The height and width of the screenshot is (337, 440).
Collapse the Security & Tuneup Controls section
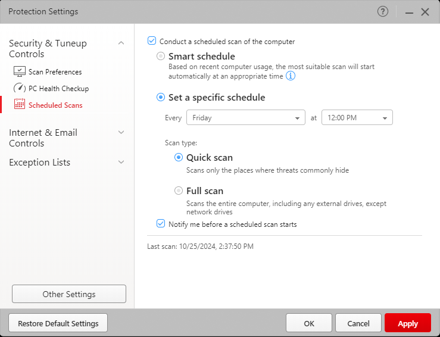click(121, 43)
